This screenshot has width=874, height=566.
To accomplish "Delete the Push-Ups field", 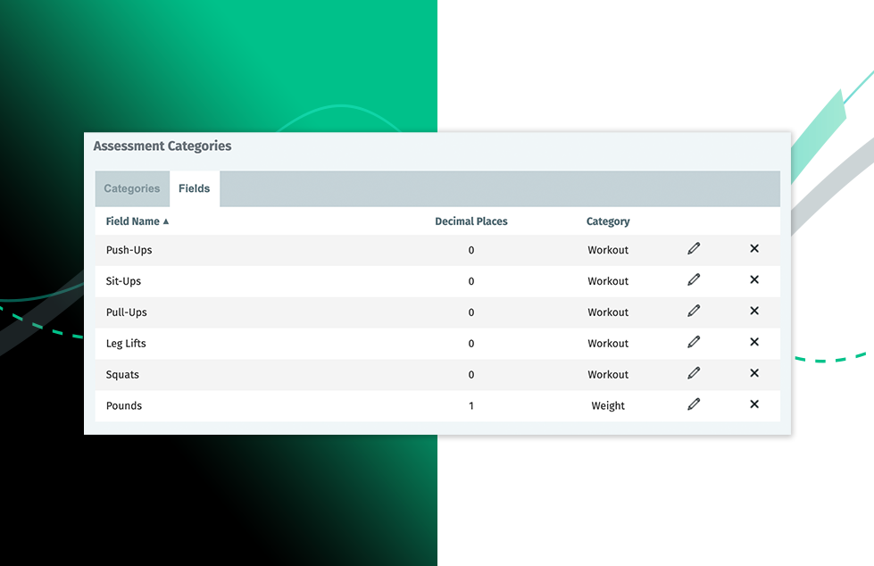I will (754, 249).
